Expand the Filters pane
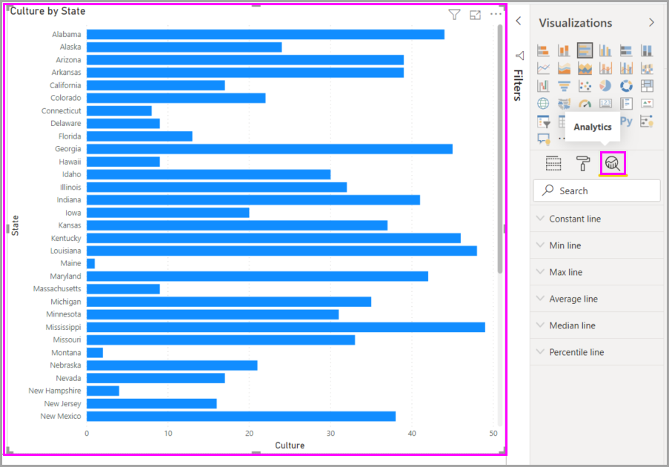The image size is (669, 467). 519,21
